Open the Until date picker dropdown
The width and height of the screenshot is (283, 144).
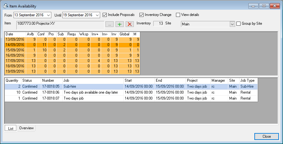click(97, 15)
